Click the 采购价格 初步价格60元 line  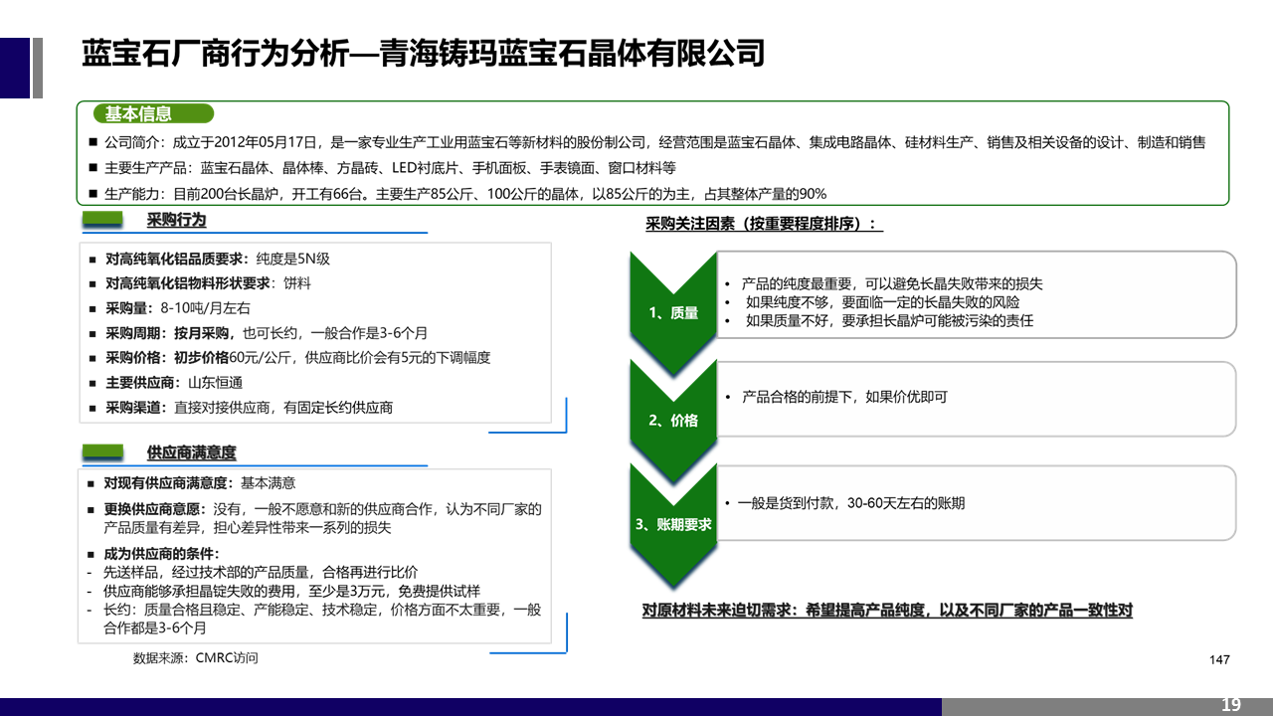[x=289, y=357]
